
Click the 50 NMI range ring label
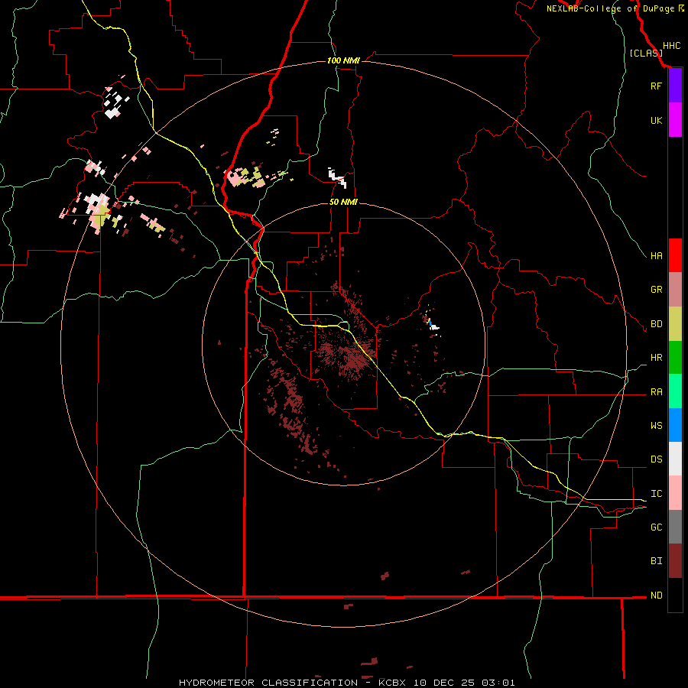pos(343,202)
